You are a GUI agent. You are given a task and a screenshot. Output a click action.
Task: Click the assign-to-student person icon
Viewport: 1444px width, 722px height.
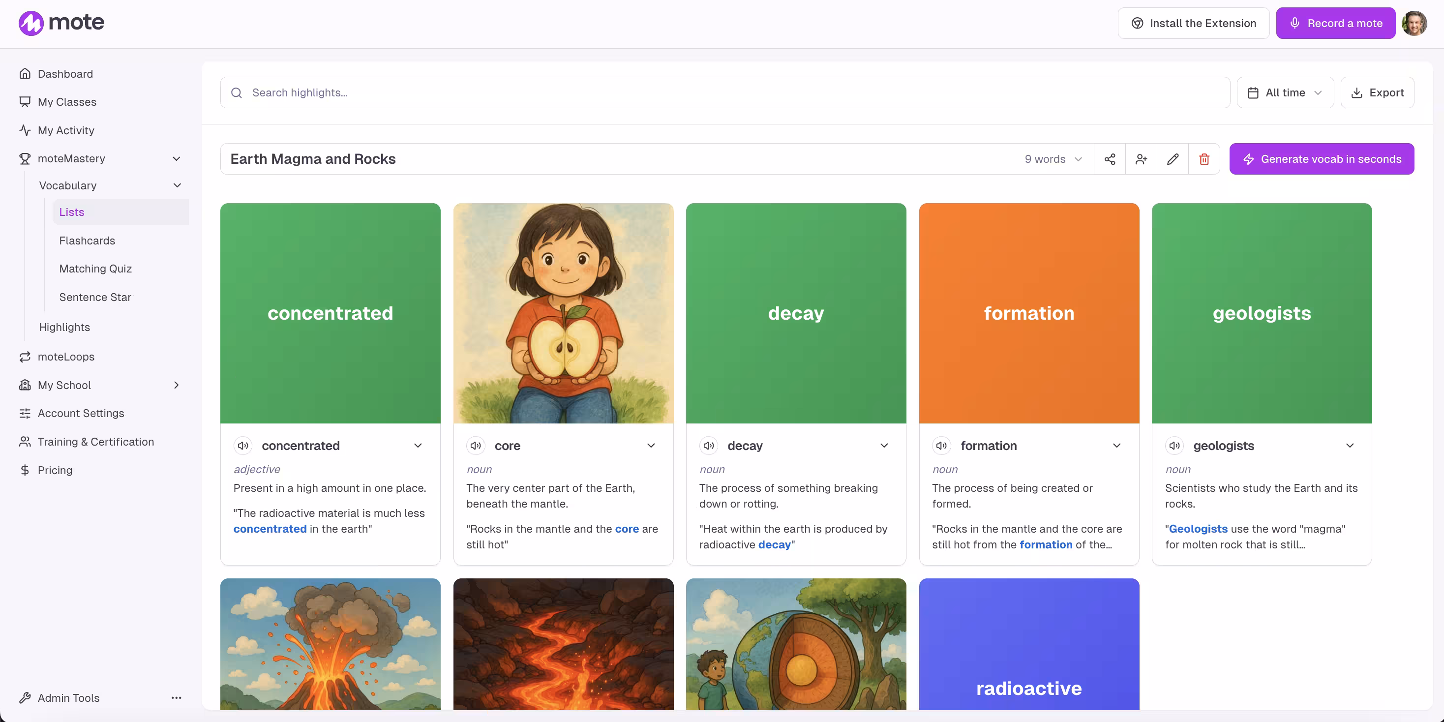click(1142, 159)
